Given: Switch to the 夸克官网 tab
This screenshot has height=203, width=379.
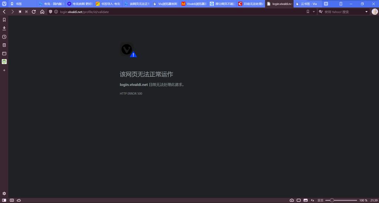Looking at the screenshot, I should [80, 4].
